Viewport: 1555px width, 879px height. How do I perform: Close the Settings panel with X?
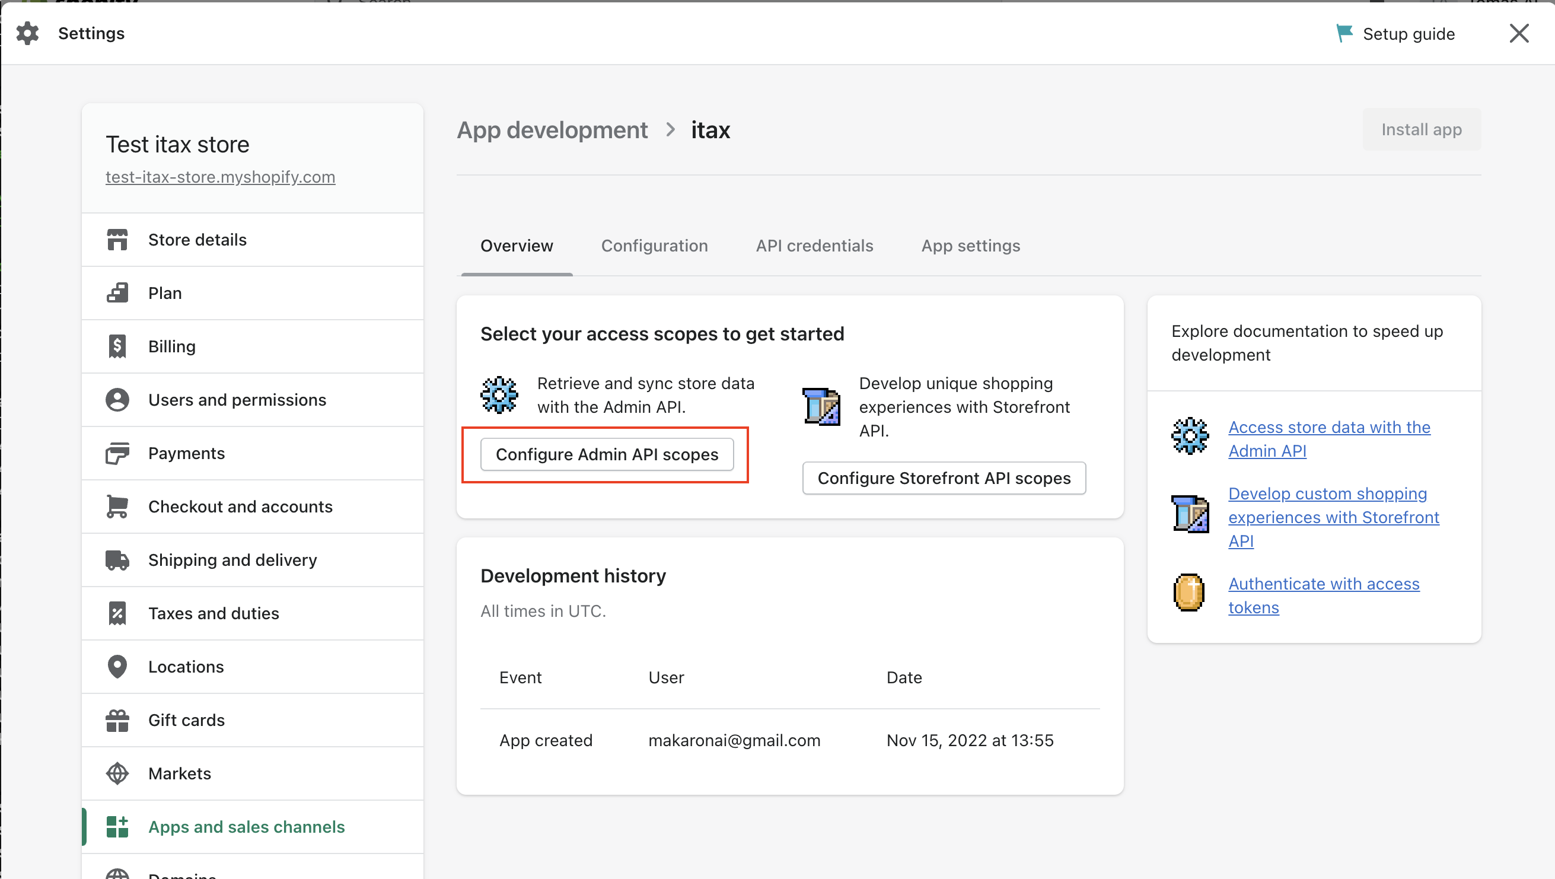tap(1519, 33)
